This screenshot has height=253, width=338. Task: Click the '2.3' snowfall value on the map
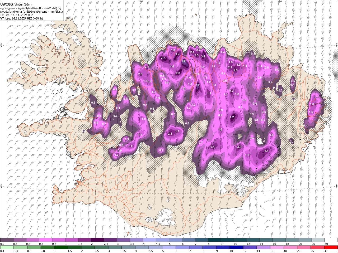pyautogui.click(x=236, y=70)
